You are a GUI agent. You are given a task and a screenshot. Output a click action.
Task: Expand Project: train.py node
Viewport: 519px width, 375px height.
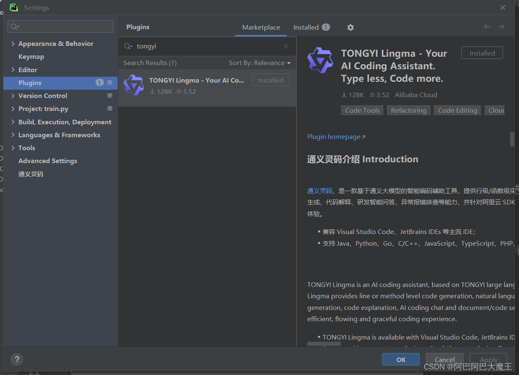(x=13, y=108)
